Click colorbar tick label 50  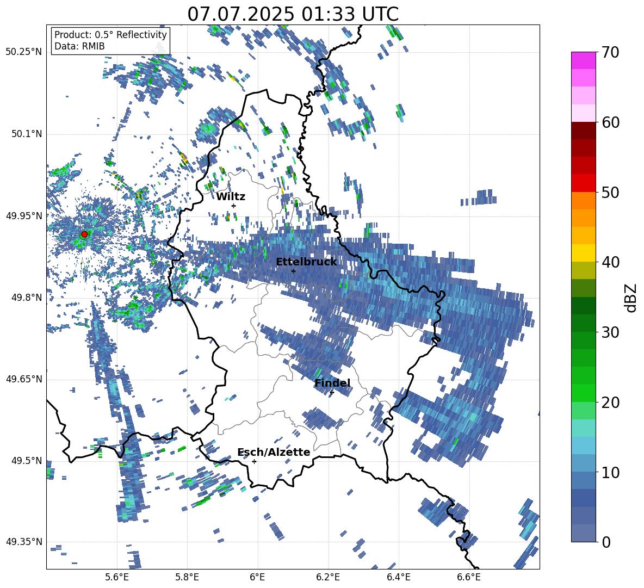(610, 193)
